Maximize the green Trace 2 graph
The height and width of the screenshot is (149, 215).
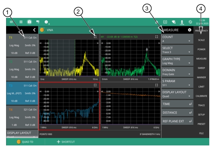tap(156, 36)
